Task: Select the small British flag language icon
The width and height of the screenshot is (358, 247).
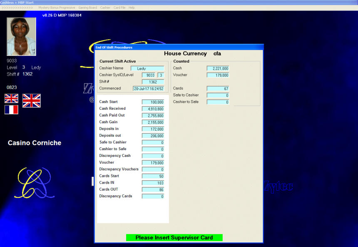Action: pos(11,98)
